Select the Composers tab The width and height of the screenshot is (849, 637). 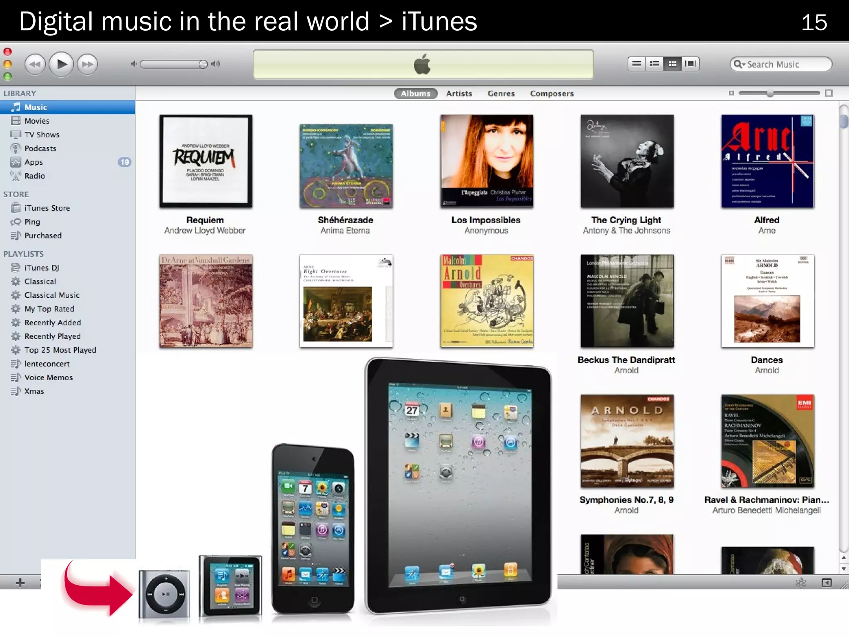point(552,94)
